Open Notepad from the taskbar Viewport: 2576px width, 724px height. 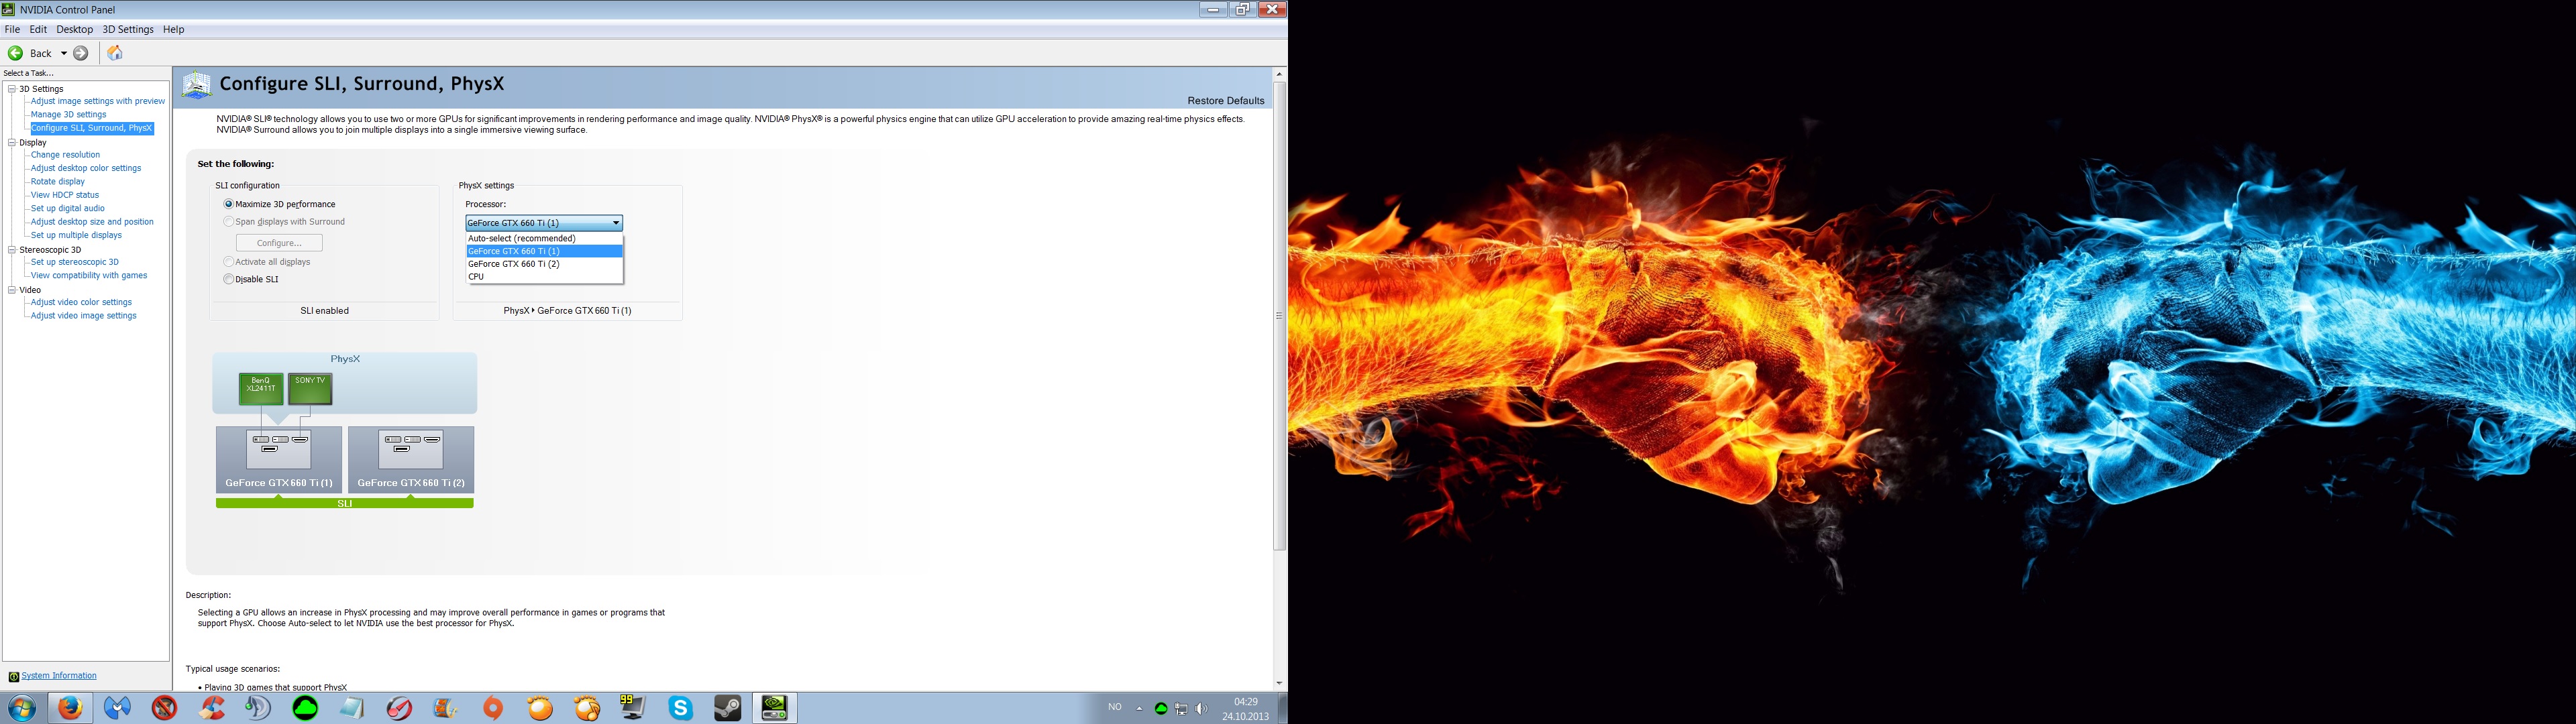[x=352, y=708]
